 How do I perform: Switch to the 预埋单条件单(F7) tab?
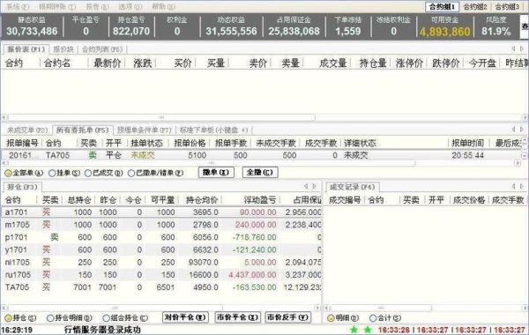[x=145, y=130]
